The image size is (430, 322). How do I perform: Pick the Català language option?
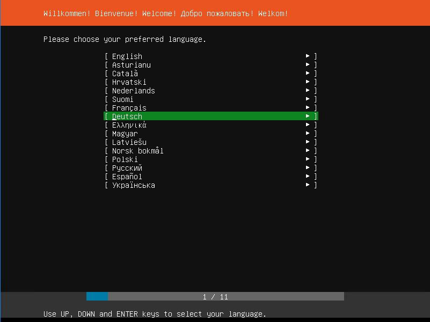click(125, 74)
